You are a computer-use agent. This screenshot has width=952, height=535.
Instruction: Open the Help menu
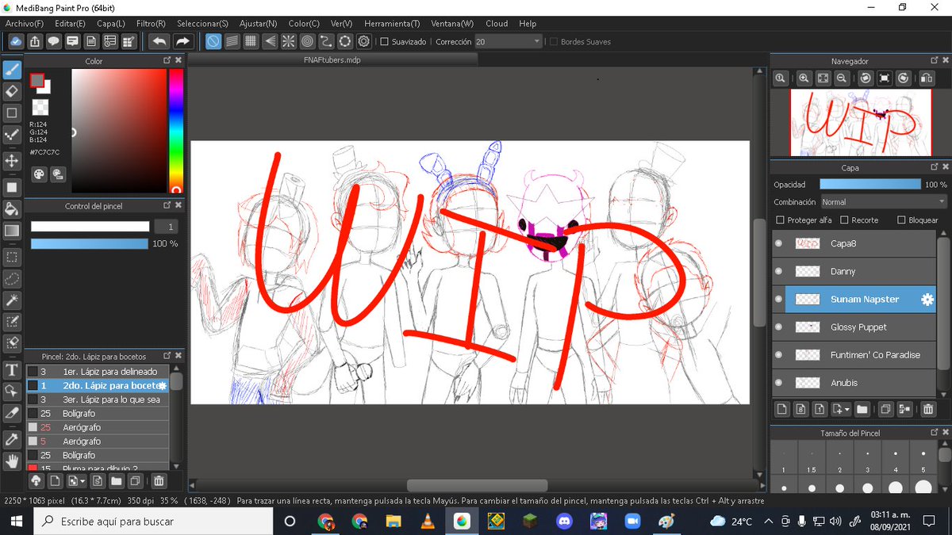(x=527, y=24)
